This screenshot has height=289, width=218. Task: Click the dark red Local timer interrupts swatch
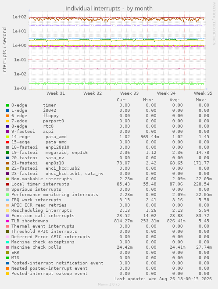pyautogui.click(x=7, y=184)
